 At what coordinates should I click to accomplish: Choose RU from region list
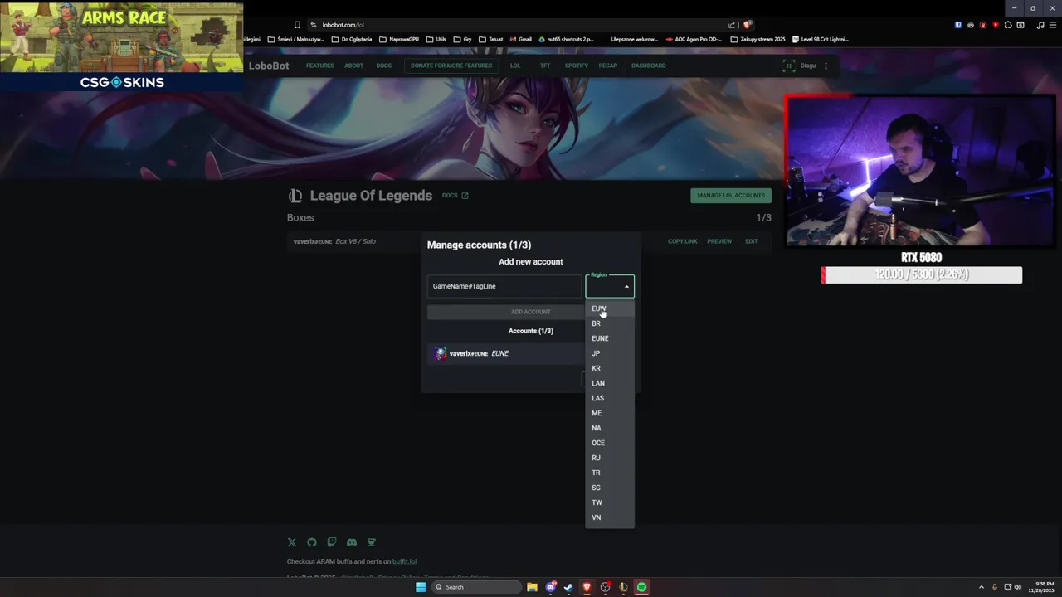(x=610, y=458)
